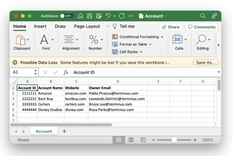Click the Number percent icon
This screenshot has height=156, width=233.
pyautogui.click(x=94, y=40)
